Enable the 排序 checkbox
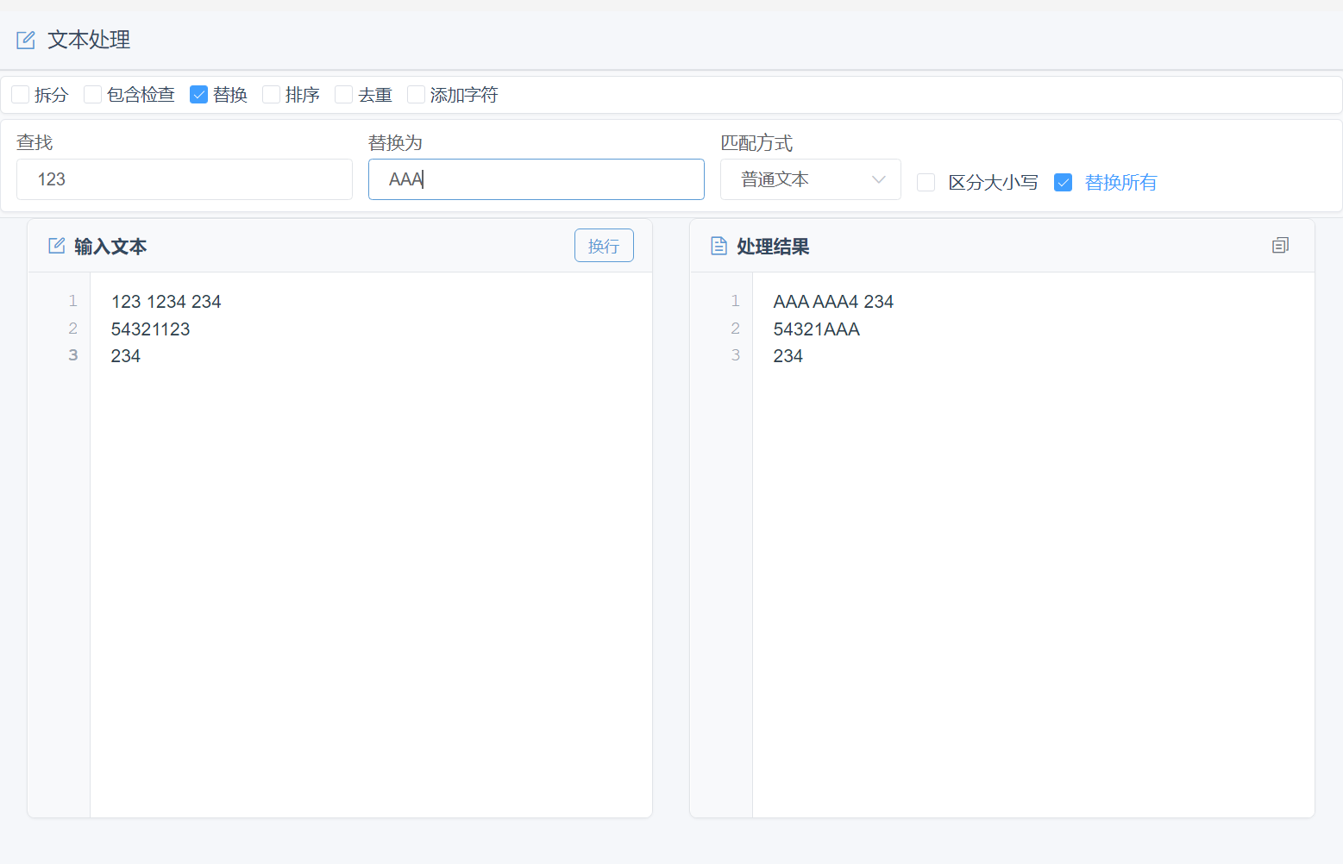Image resolution: width=1343 pixels, height=864 pixels. click(272, 95)
